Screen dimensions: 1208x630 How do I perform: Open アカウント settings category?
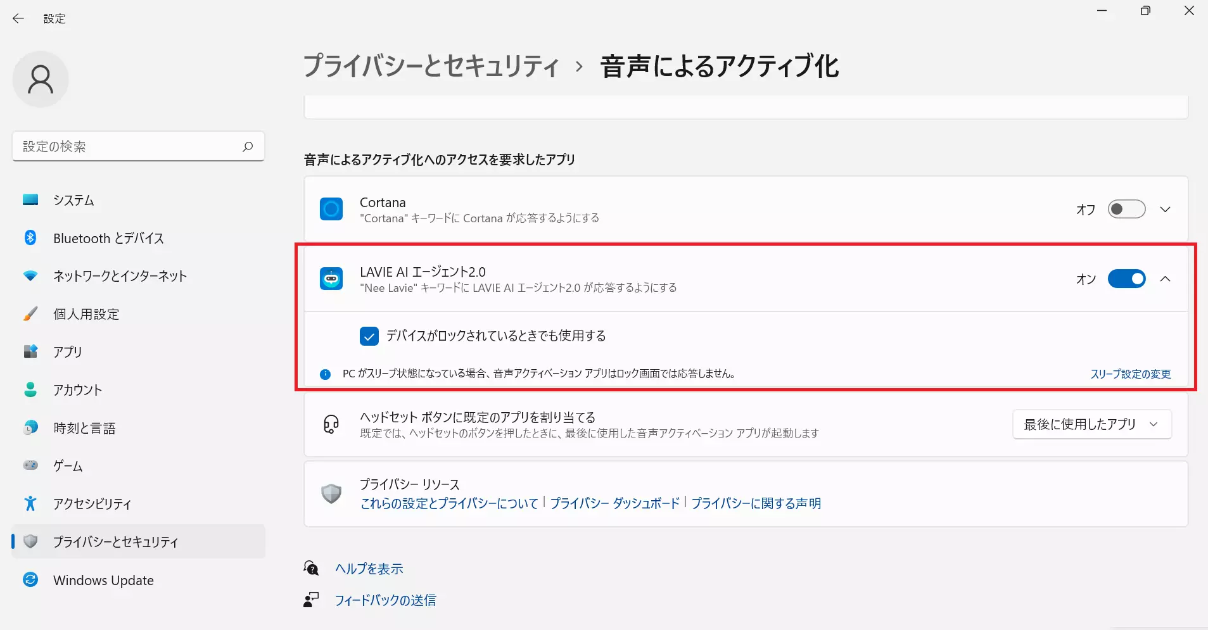point(138,389)
